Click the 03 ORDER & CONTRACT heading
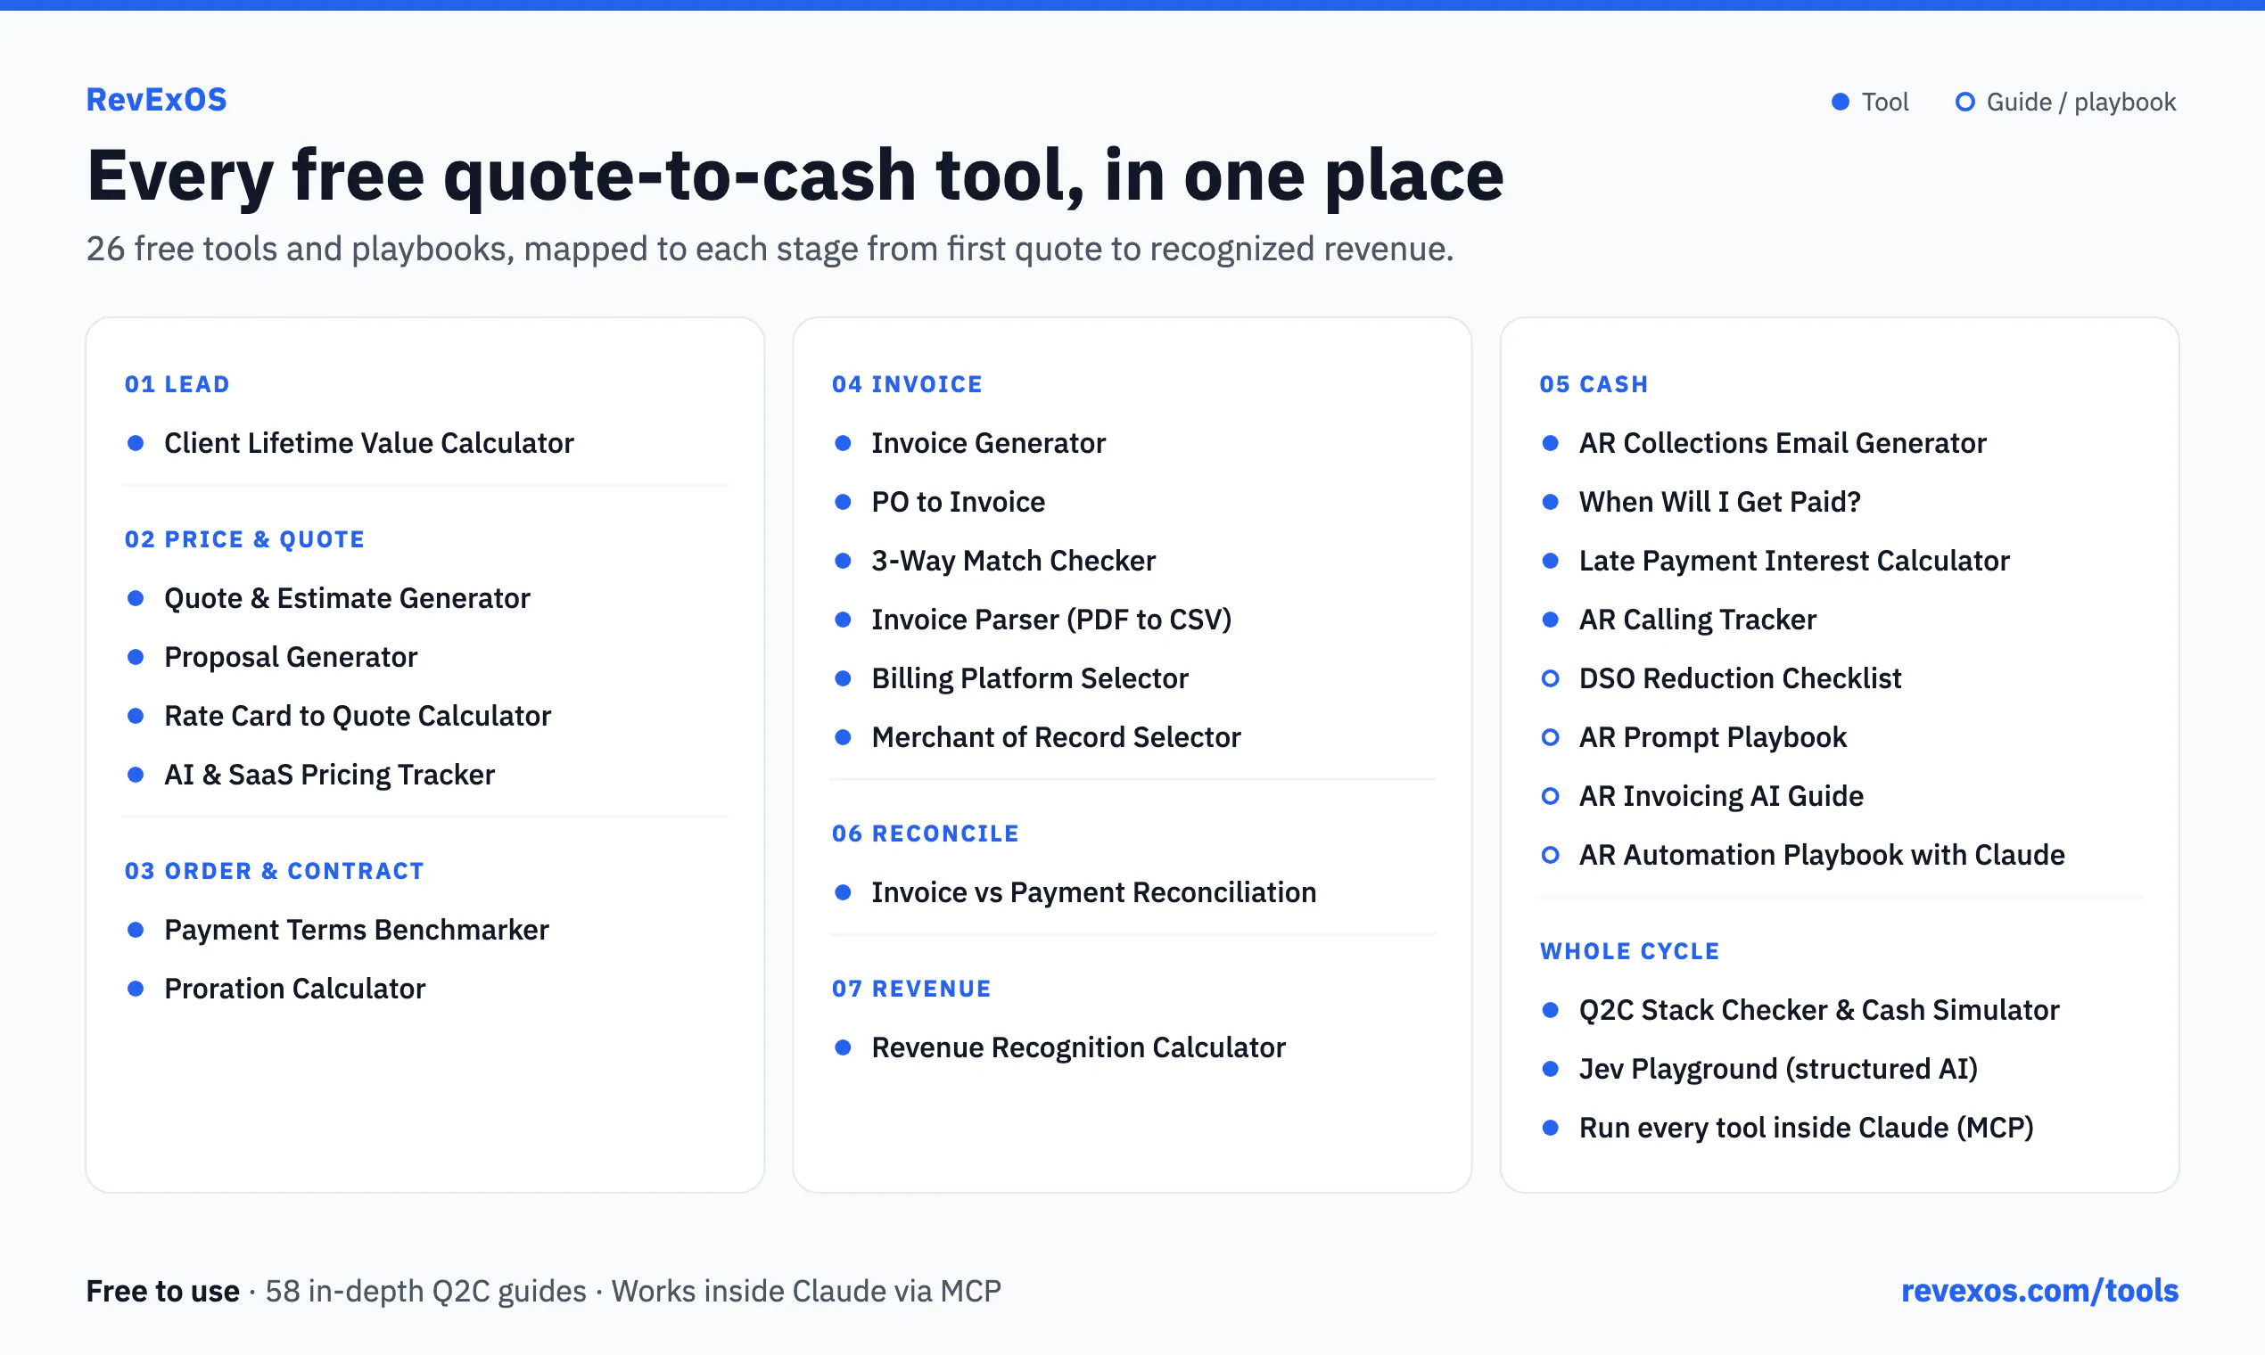Image resolution: width=2265 pixels, height=1355 pixels. click(x=274, y=871)
